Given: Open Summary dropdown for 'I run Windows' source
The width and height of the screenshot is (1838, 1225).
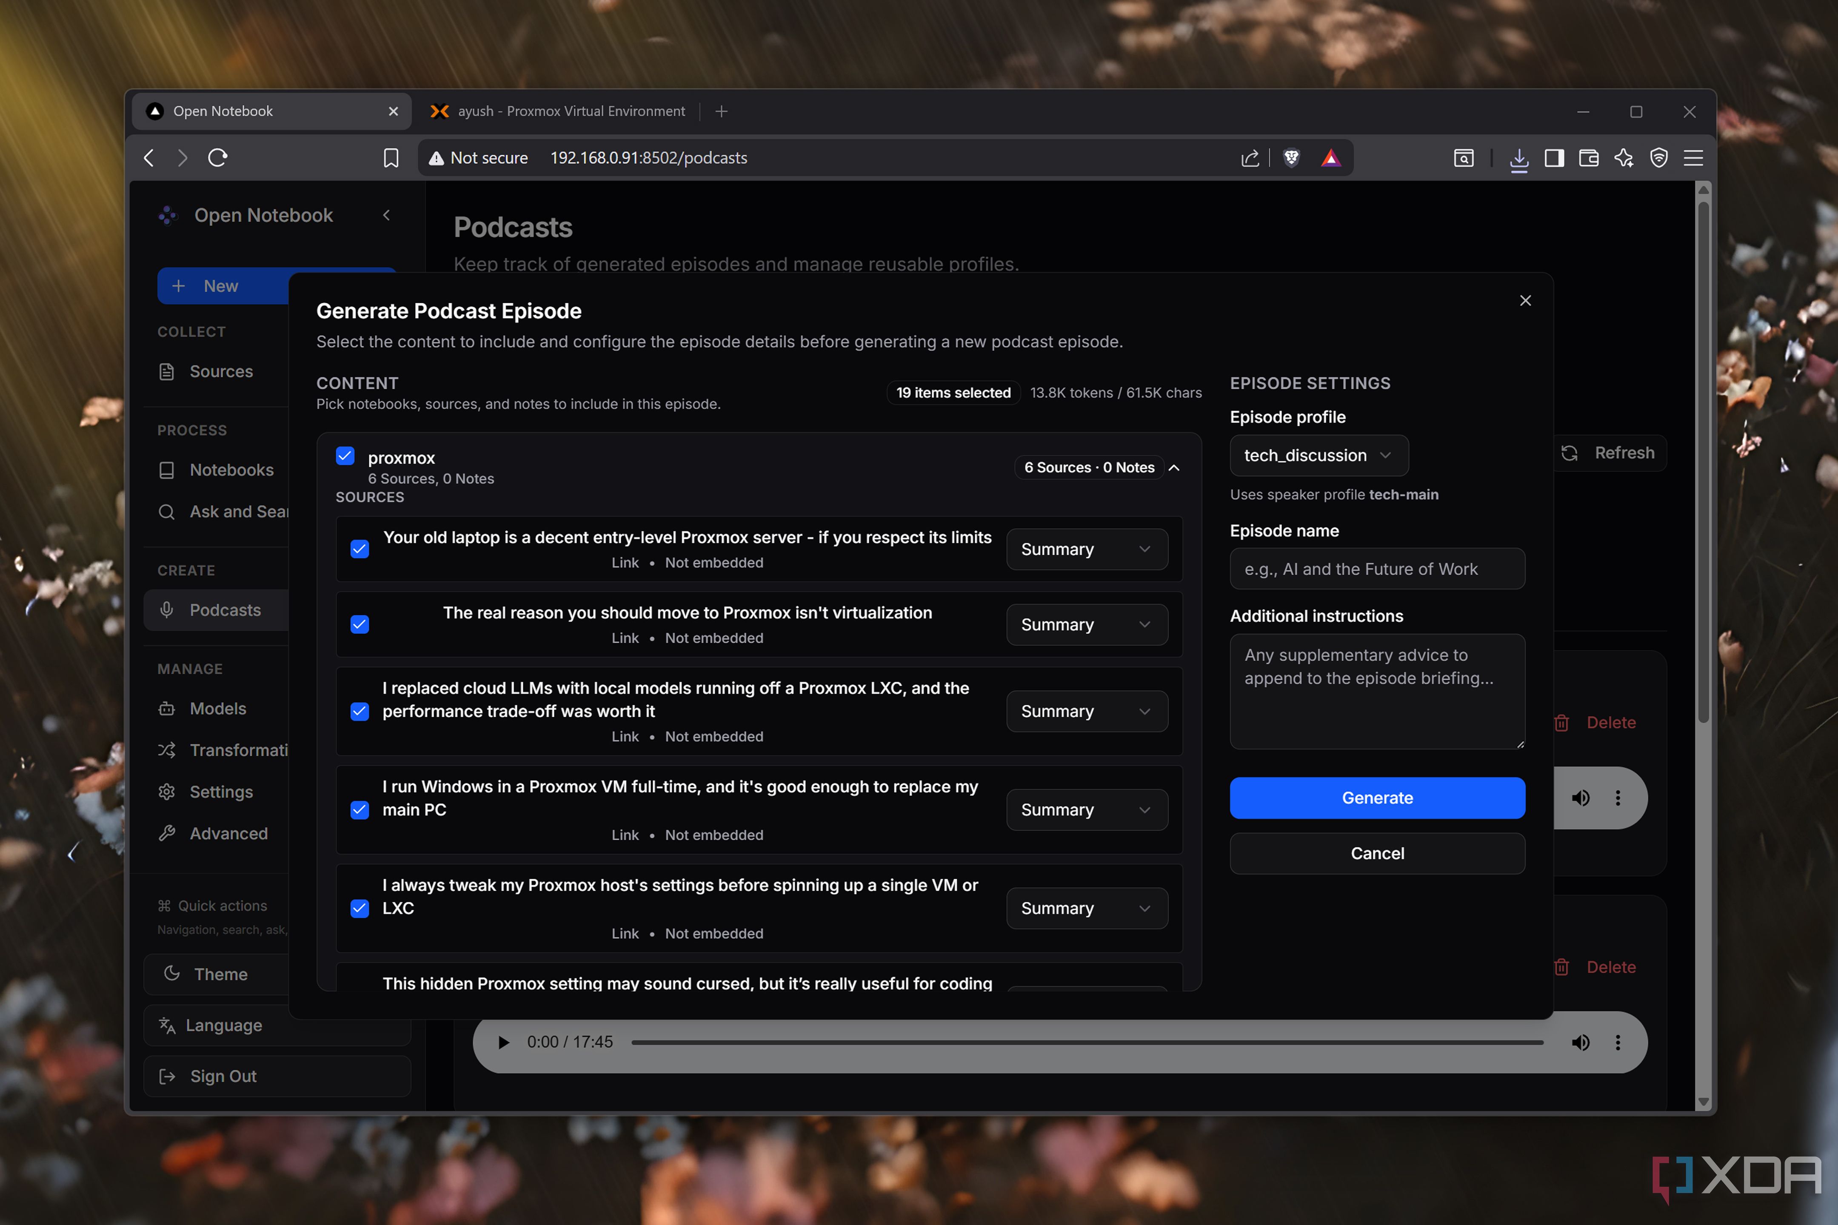Looking at the screenshot, I should pyautogui.click(x=1087, y=809).
